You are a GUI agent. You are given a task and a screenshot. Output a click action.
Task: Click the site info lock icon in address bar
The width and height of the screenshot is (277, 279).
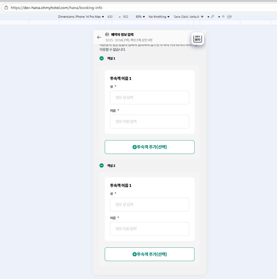click(6, 8)
